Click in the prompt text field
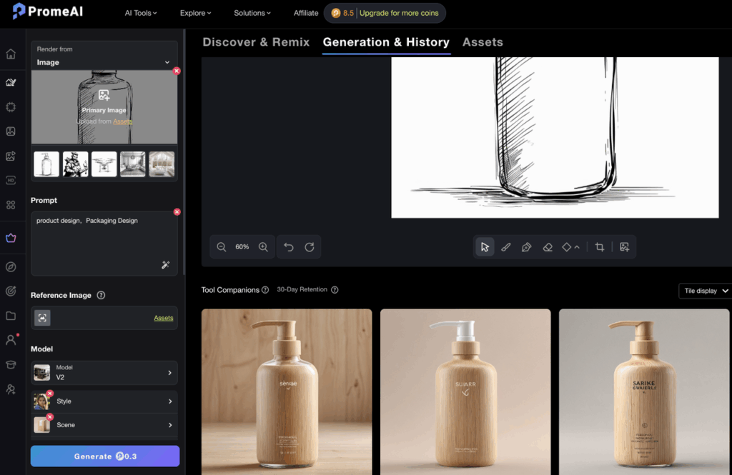This screenshot has height=475, width=732. [x=104, y=243]
